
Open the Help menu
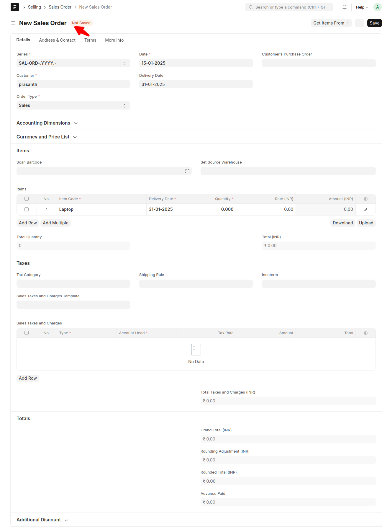pyautogui.click(x=362, y=7)
